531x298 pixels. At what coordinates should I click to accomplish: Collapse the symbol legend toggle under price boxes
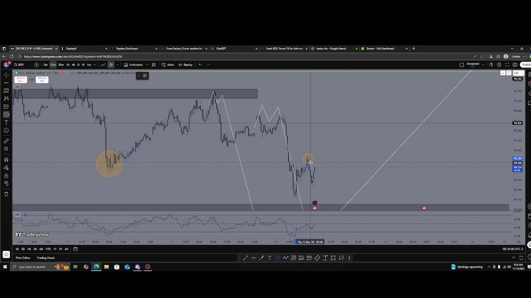17,87
